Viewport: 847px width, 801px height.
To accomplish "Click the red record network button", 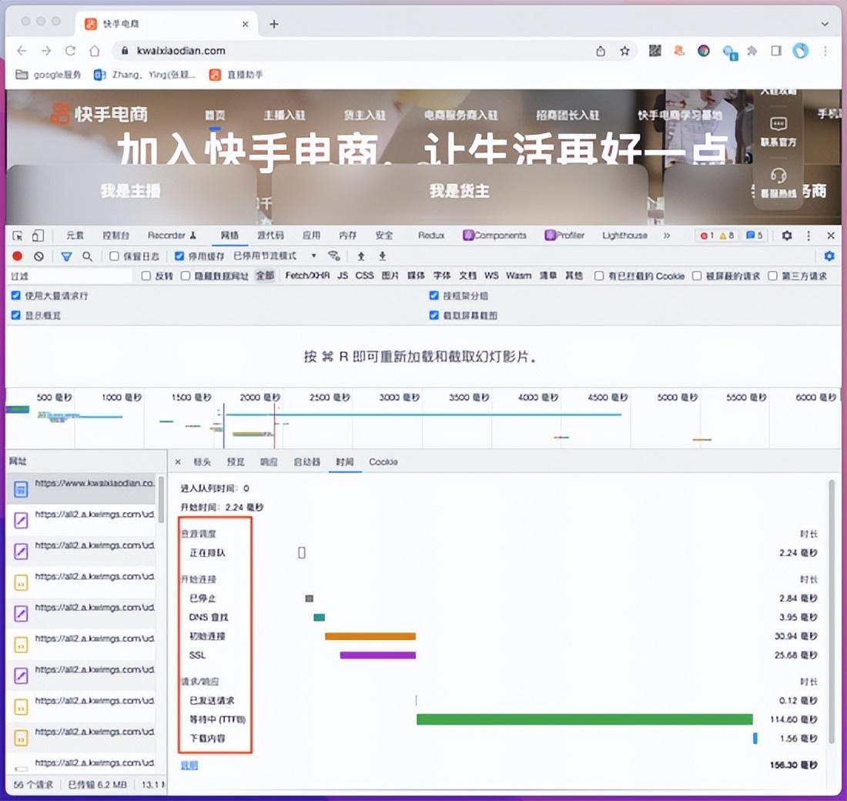I will pos(17,256).
